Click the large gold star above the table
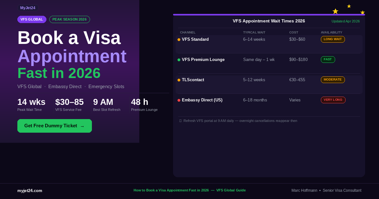Image resolution: width=379 pixels, height=199 pixels. pyautogui.click(x=335, y=11)
